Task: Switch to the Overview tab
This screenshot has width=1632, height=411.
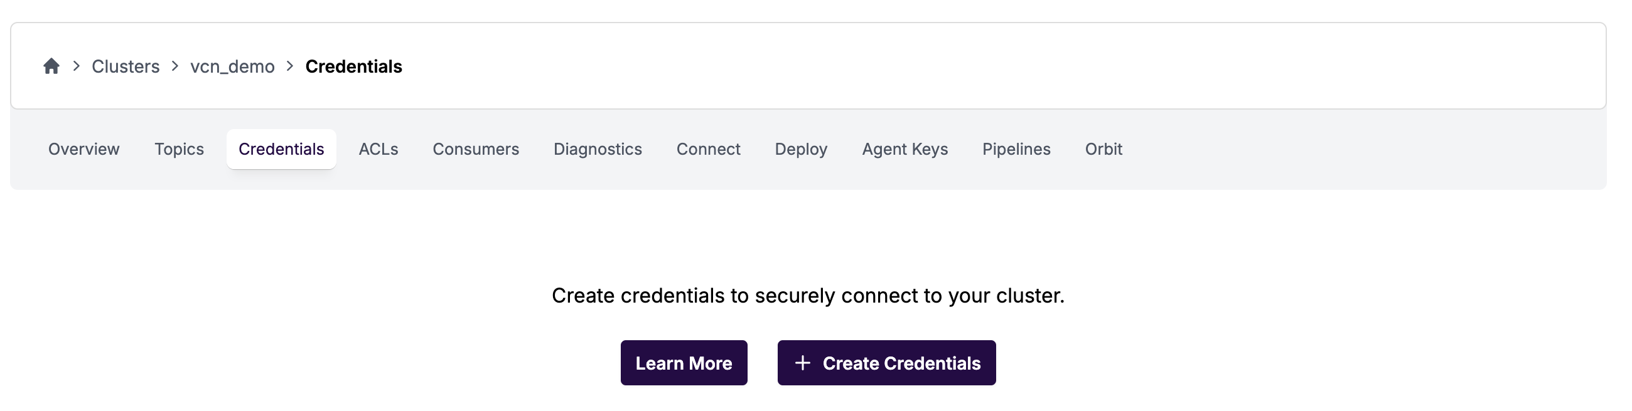Action: (x=83, y=149)
